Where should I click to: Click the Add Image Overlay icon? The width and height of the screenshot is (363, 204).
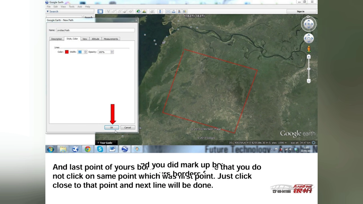[x=125, y=11]
